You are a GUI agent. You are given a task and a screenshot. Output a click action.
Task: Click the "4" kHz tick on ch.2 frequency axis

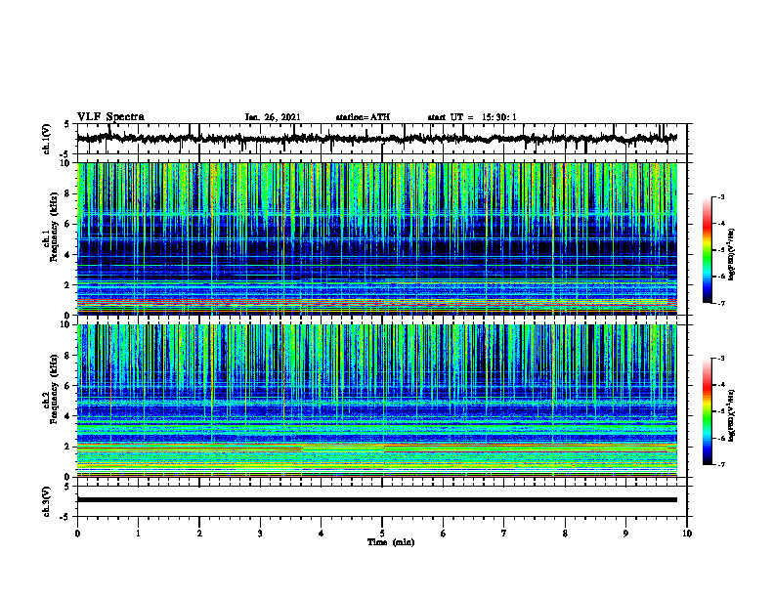point(67,416)
